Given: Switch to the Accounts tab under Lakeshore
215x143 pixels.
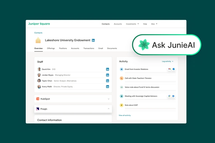Looking at the screenshot, I should [x=75, y=48].
